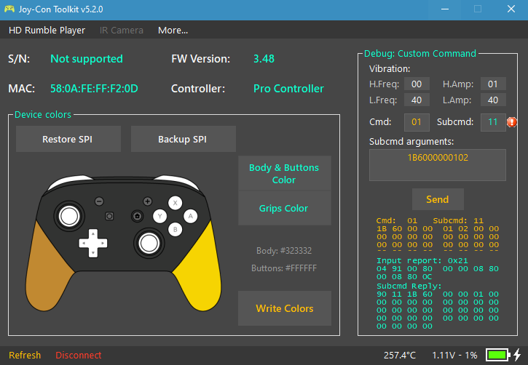Click the Body: #323332 color text

(x=284, y=251)
